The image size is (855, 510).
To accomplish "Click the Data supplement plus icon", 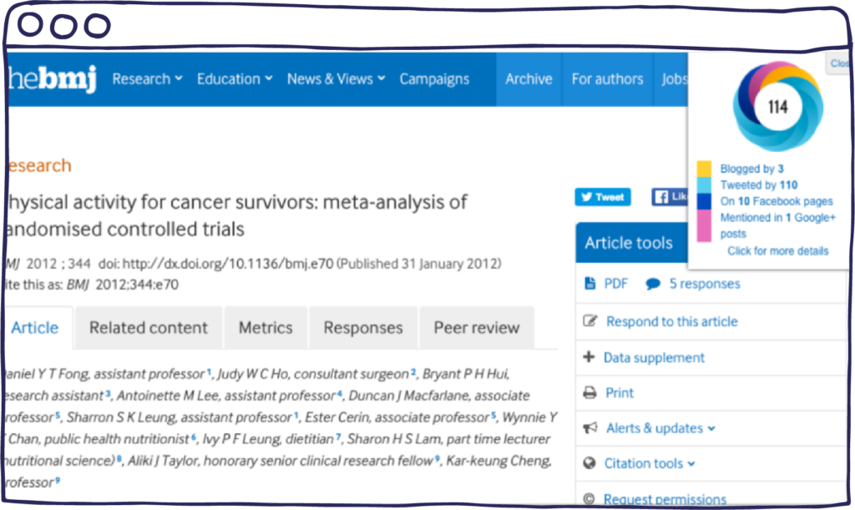I will coord(589,357).
